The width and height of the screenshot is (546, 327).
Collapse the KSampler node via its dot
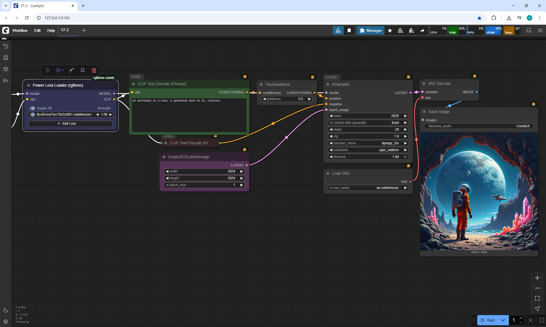click(x=328, y=84)
